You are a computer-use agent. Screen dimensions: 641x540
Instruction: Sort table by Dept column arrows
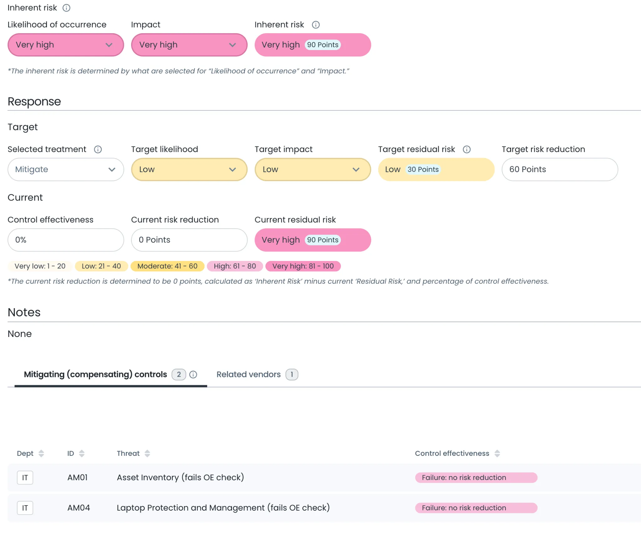pos(41,453)
